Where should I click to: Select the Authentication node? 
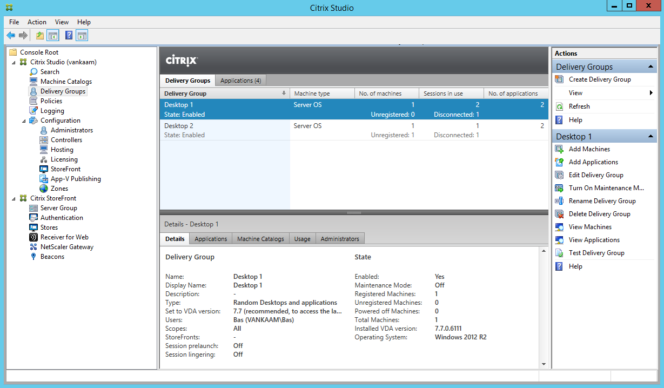click(x=62, y=218)
